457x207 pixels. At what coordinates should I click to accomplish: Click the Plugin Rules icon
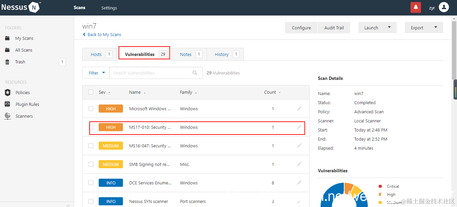point(7,104)
